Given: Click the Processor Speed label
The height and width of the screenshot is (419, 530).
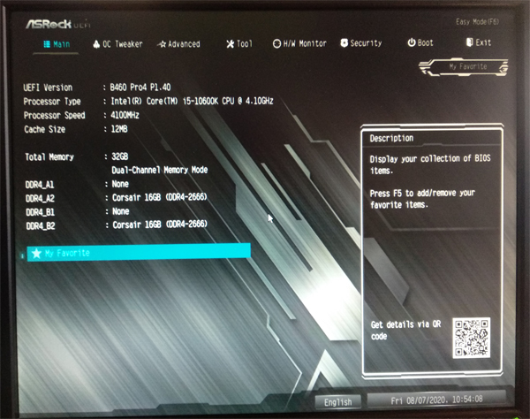Looking at the screenshot, I should (55, 115).
